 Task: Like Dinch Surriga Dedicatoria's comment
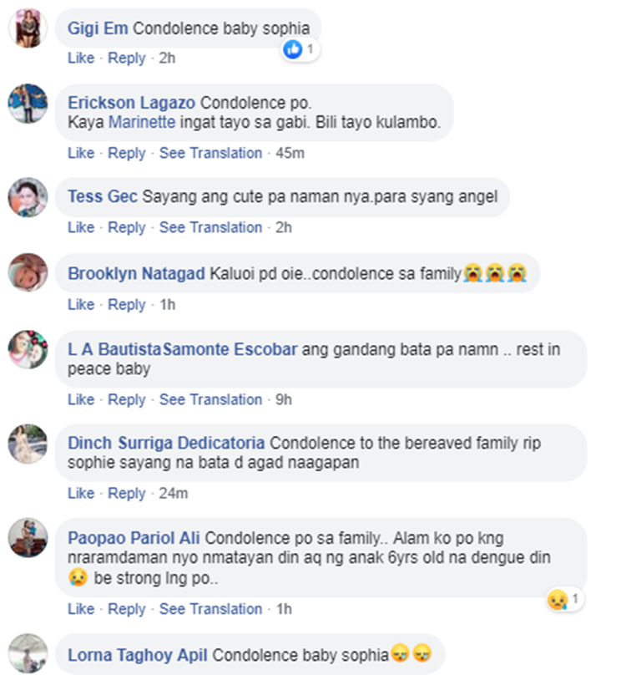(81, 493)
